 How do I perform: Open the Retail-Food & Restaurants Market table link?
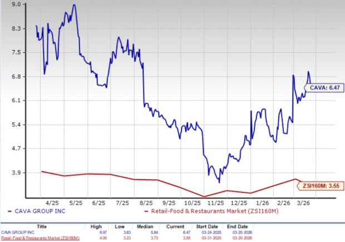(40, 238)
